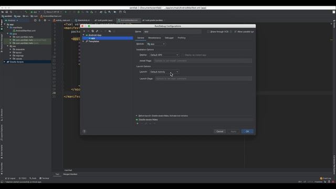The height and width of the screenshot is (189, 336).
Task: Open Project panel gear settings
Action: pos(45,20)
